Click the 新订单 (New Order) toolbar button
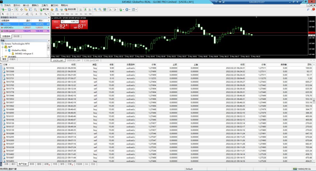This screenshot has height=171, width=316. 44,9
